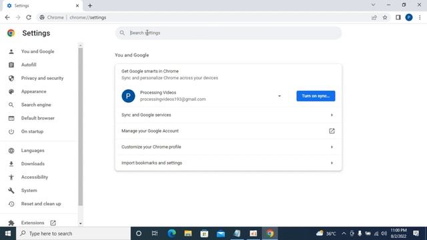Bookmark this tab star icon
This screenshot has width=427, height=240.
[x=385, y=17]
